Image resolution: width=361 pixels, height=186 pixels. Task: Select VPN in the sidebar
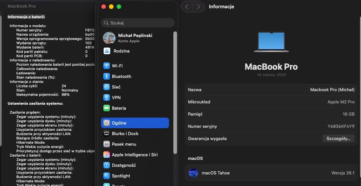[x=135, y=97]
